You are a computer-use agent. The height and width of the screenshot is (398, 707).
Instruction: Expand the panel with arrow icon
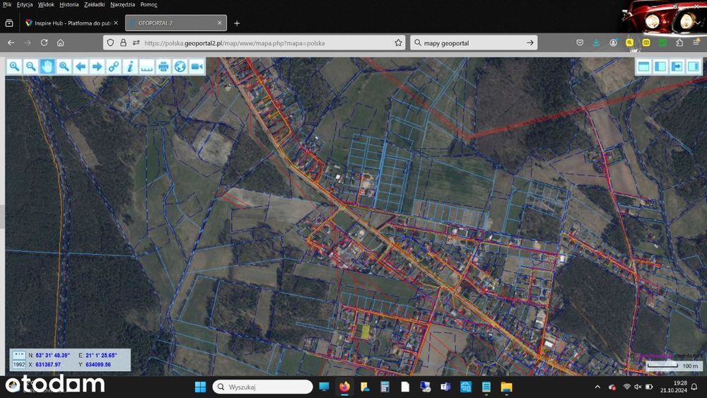[677, 66]
